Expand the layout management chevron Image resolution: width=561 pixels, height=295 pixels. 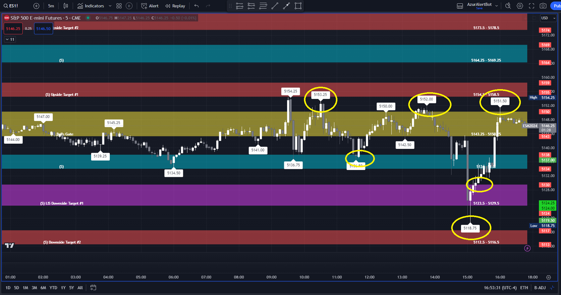pyautogui.click(x=496, y=6)
